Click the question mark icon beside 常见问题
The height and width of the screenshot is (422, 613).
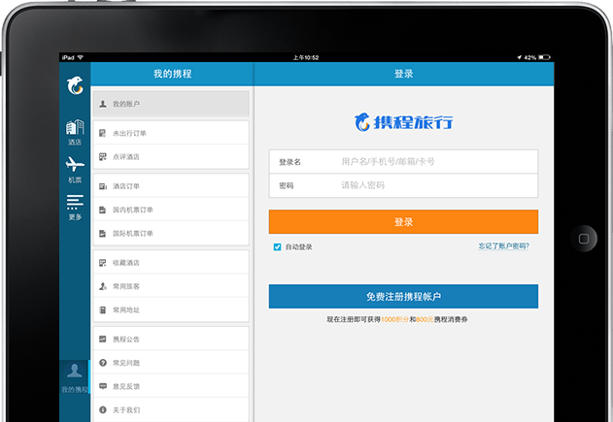[x=103, y=363]
